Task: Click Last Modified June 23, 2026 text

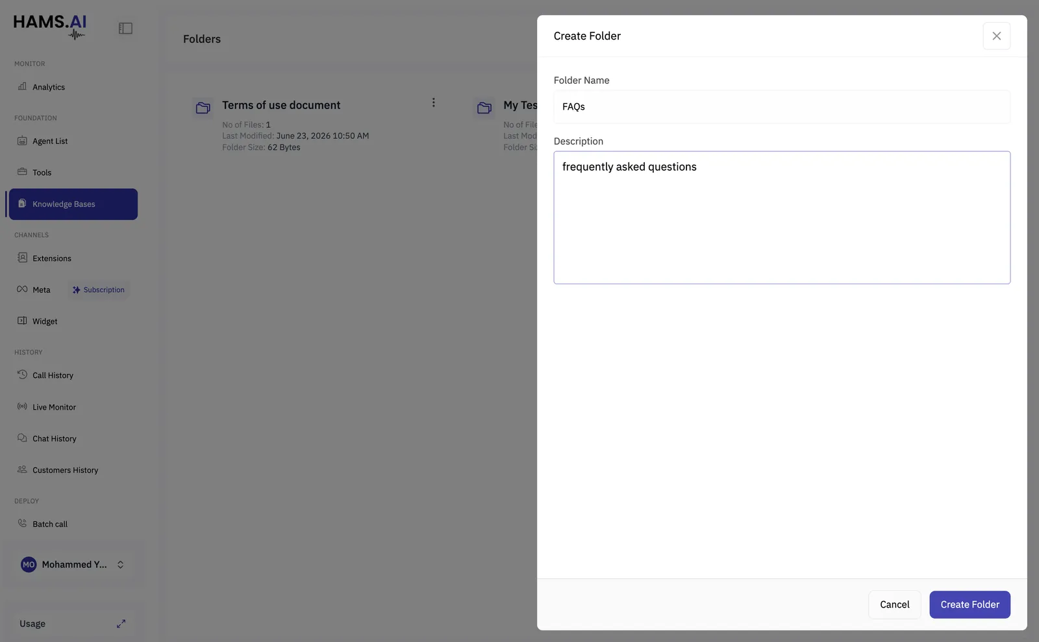Action: (295, 136)
